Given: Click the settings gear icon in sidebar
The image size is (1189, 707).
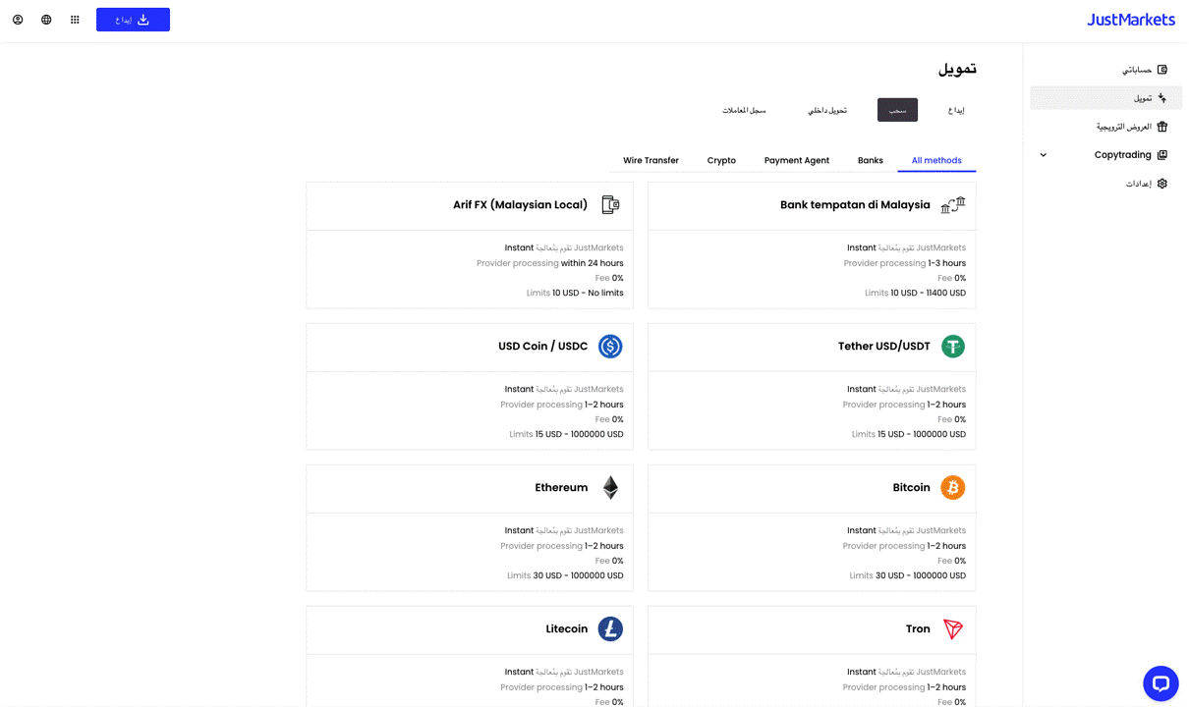Looking at the screenshot, I should [x=1162, y=184].
